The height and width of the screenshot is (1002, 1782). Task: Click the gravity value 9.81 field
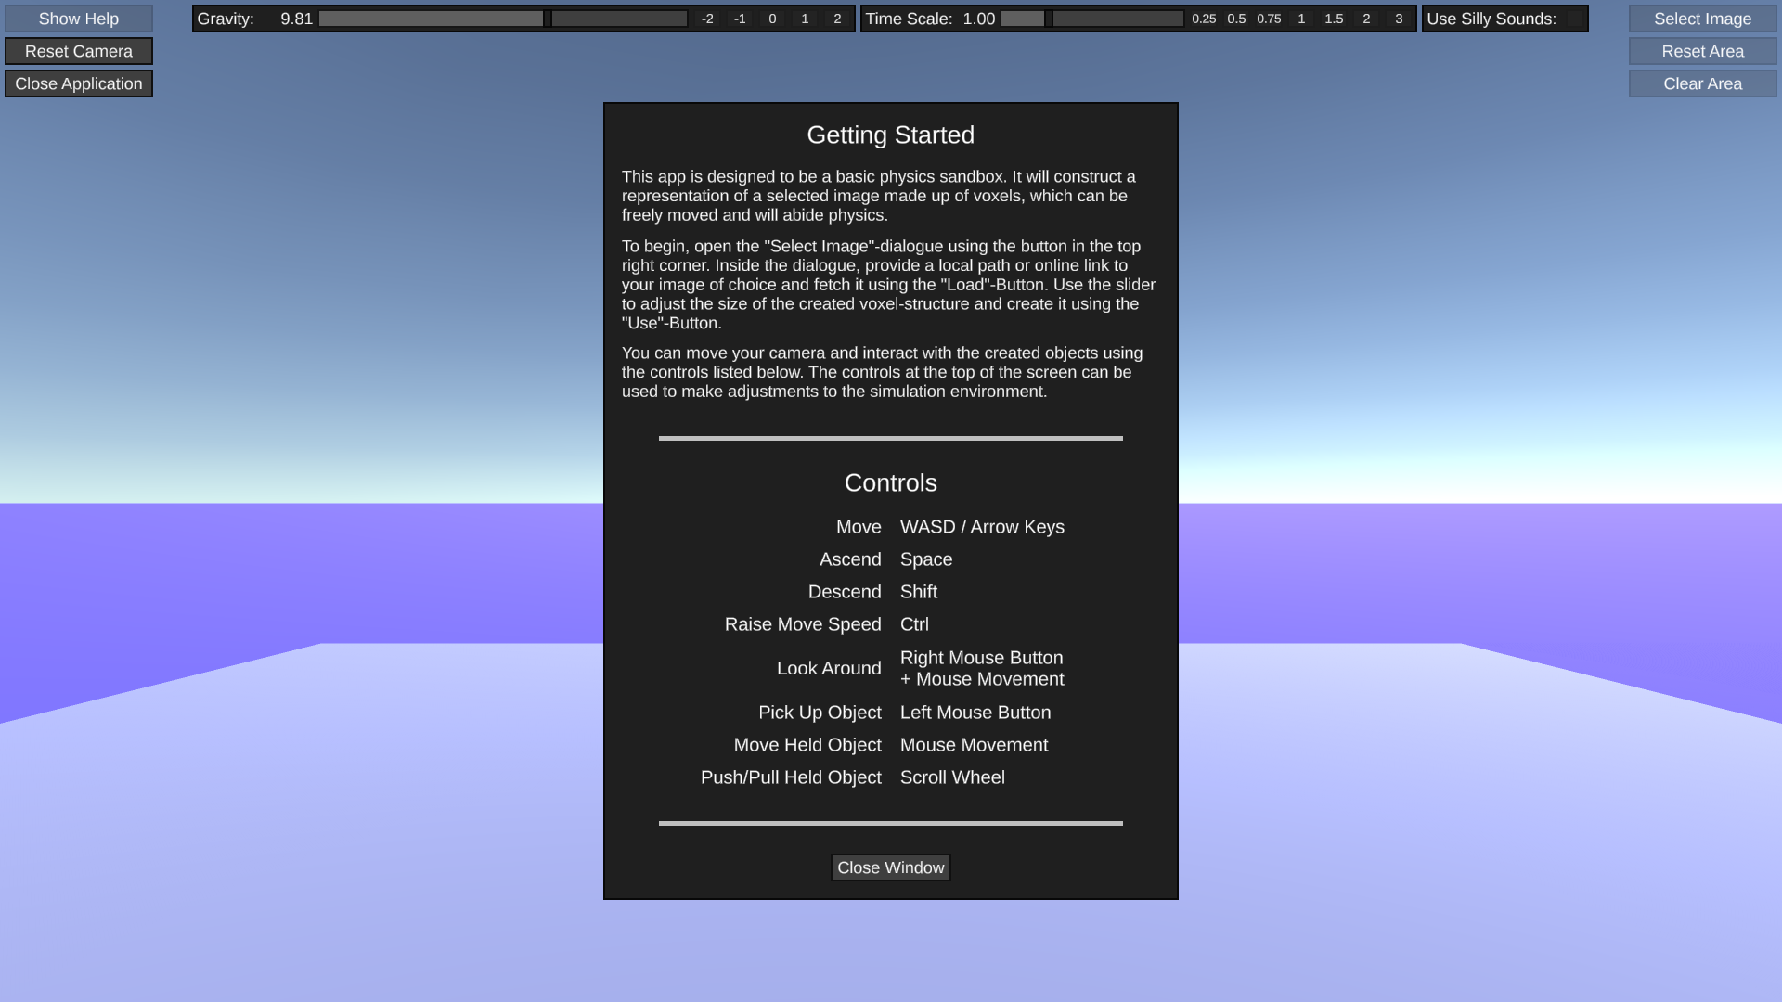tap(296, 19)
